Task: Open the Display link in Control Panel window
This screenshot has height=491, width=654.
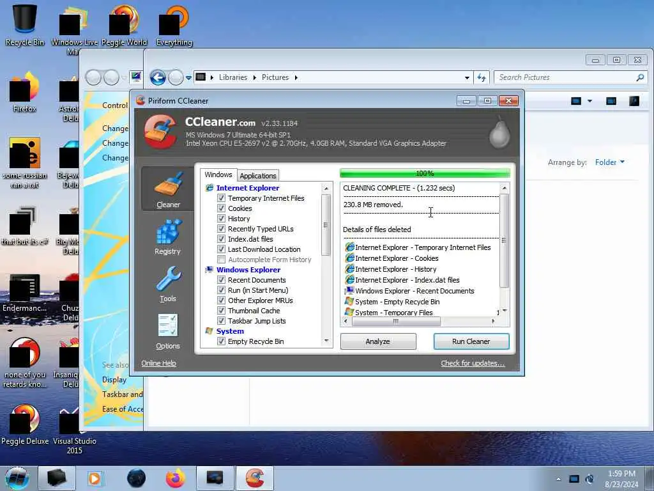Action: (114, 380)
